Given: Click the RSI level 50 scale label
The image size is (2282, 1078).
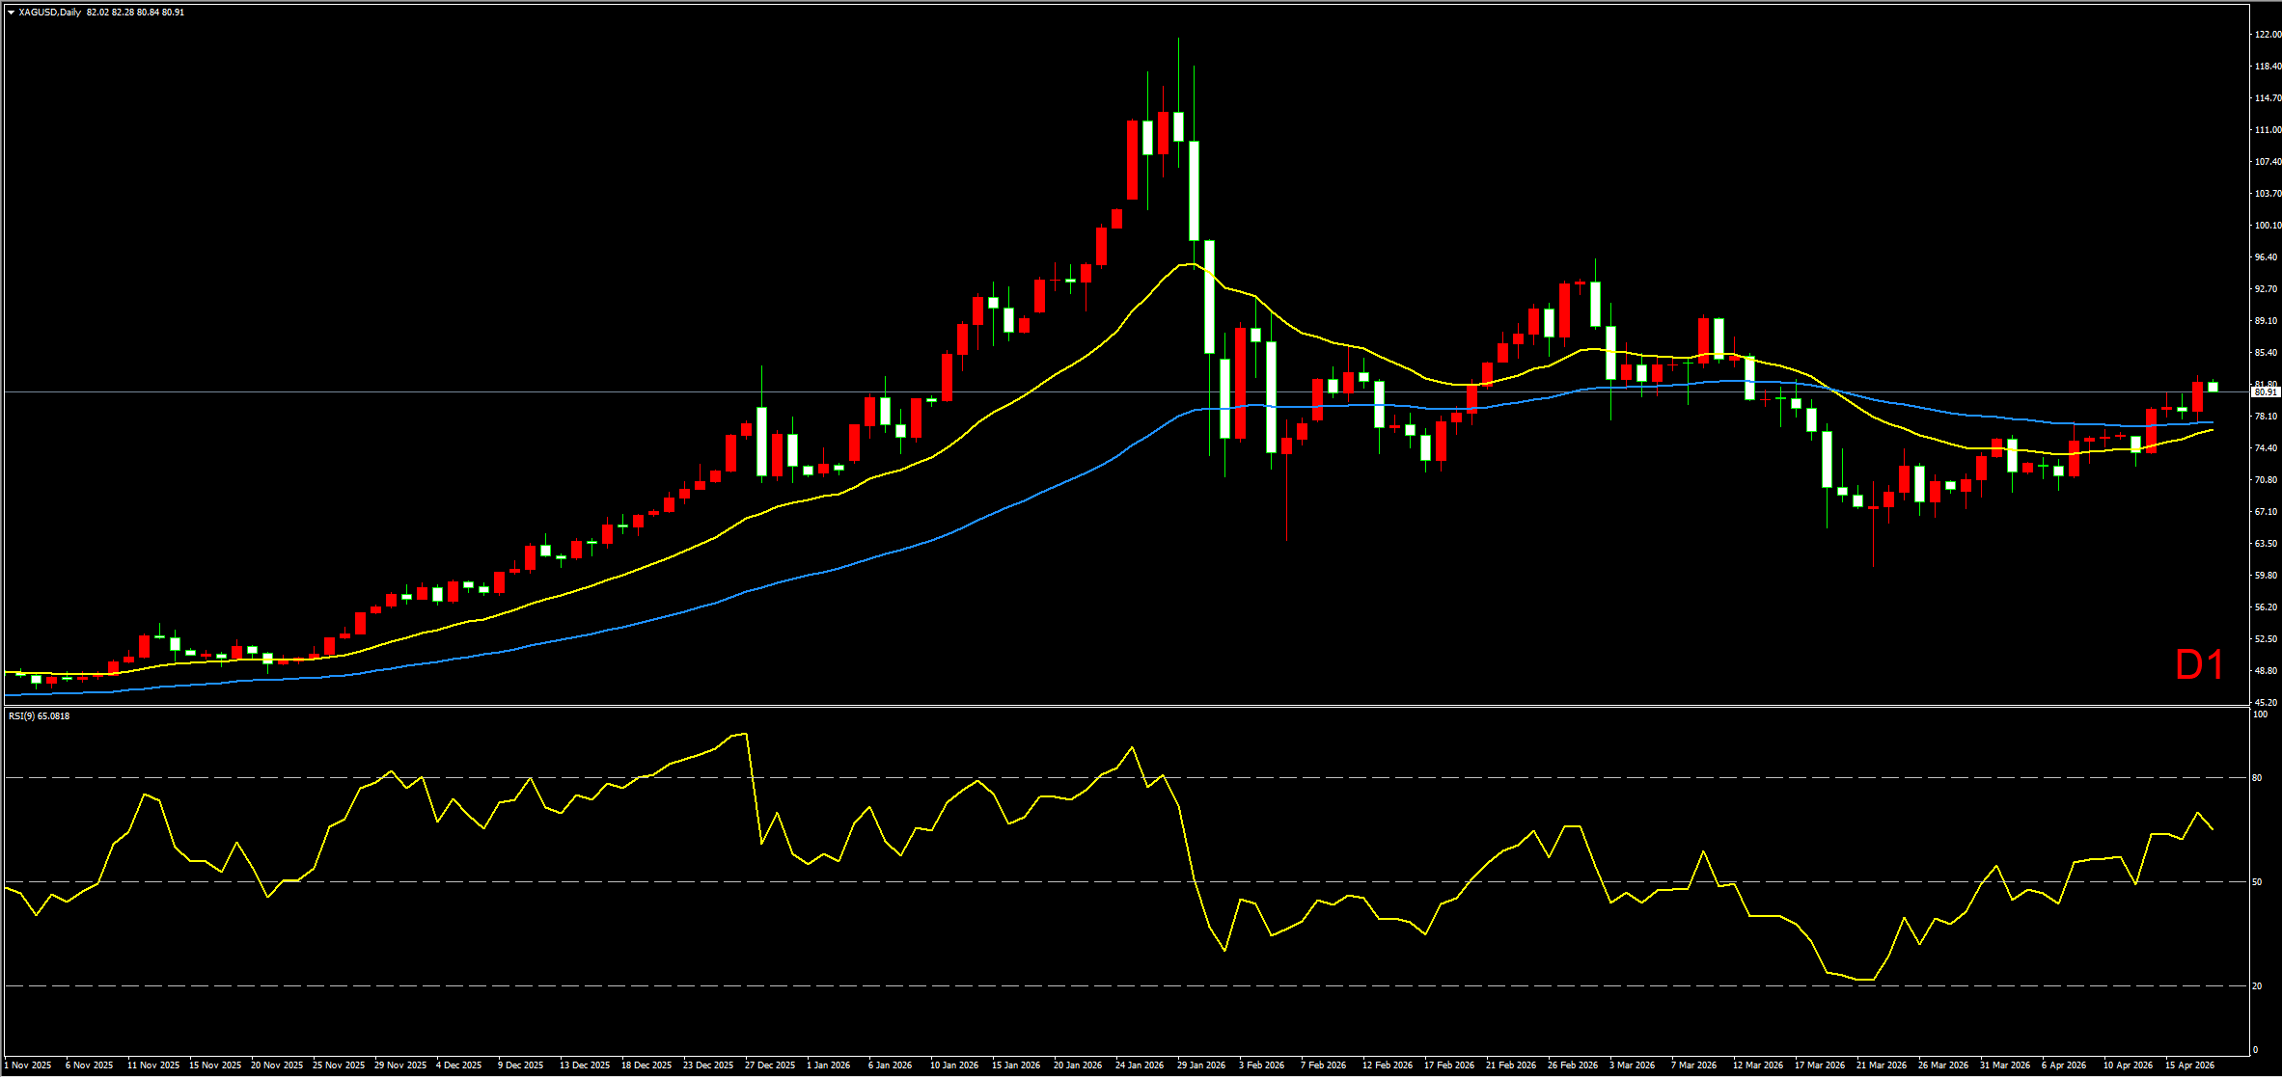Looking at the screenshot, I should 2257,882.
